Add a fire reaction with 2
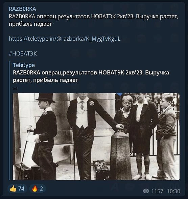The image size is (188, 199). tap(38, 189)
